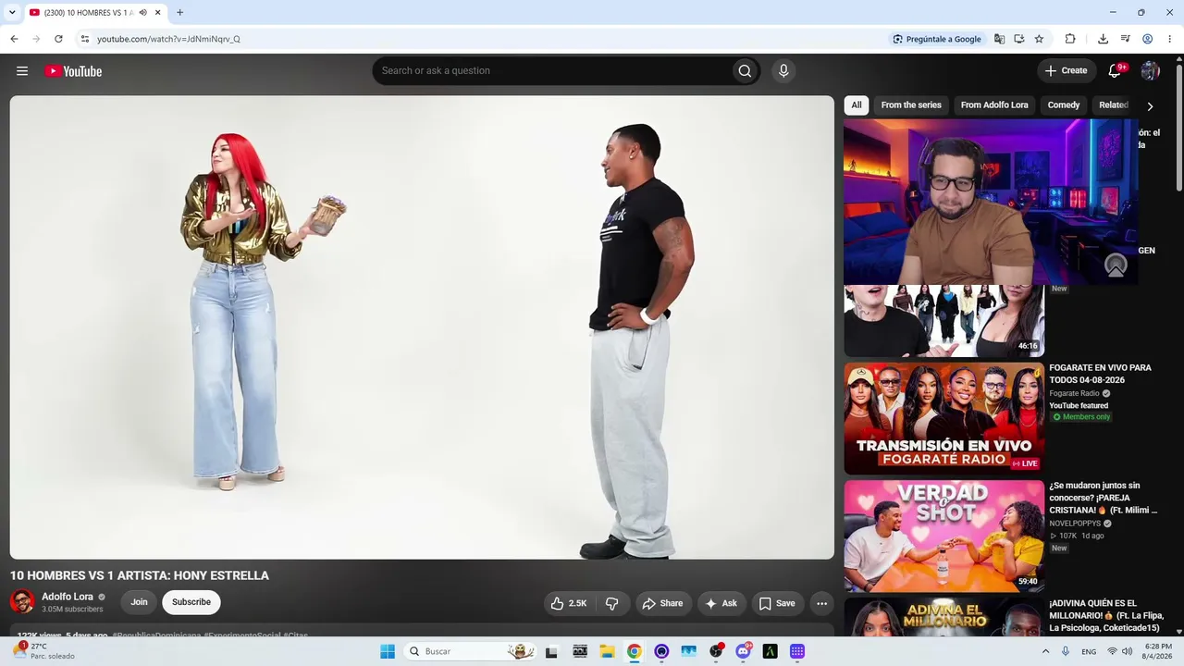The width and height of the screenshot is (1184, 666).
Task: Open Verdad o Shot video thumbnail
Action: (x=943, y=536)
